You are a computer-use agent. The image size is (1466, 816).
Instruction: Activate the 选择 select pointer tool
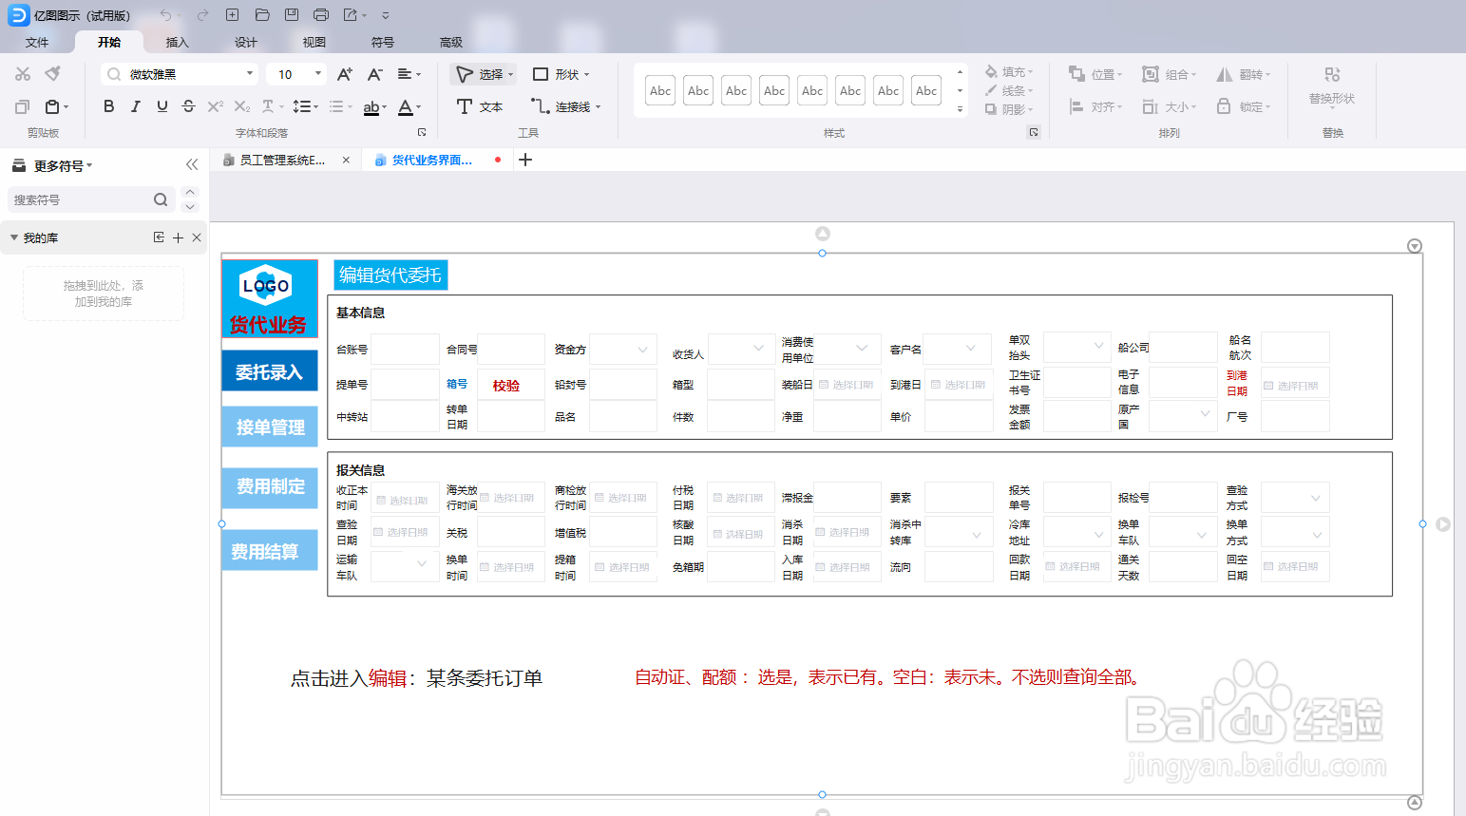tap(484, 74)
